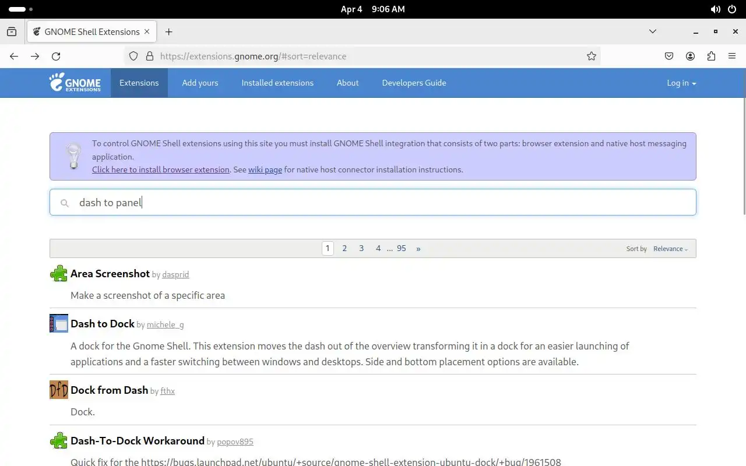This screenshot has height=466, width=746.
Task: Click the tracking protection shield icon
Action: tap(133, 57)
